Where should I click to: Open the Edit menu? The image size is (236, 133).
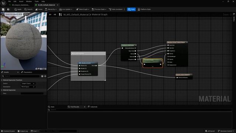[15, 1]
